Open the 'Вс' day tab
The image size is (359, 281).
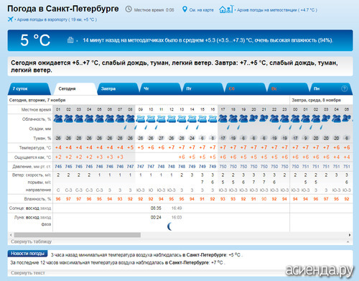[x=288, y=88]
